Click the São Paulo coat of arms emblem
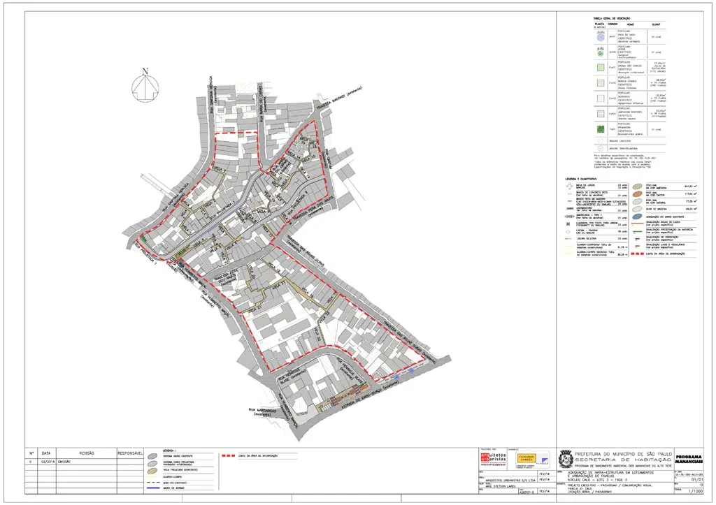Image resolution: width=716 pixels, height=505 pixels. pyautogui.click(x=565, y=458)
